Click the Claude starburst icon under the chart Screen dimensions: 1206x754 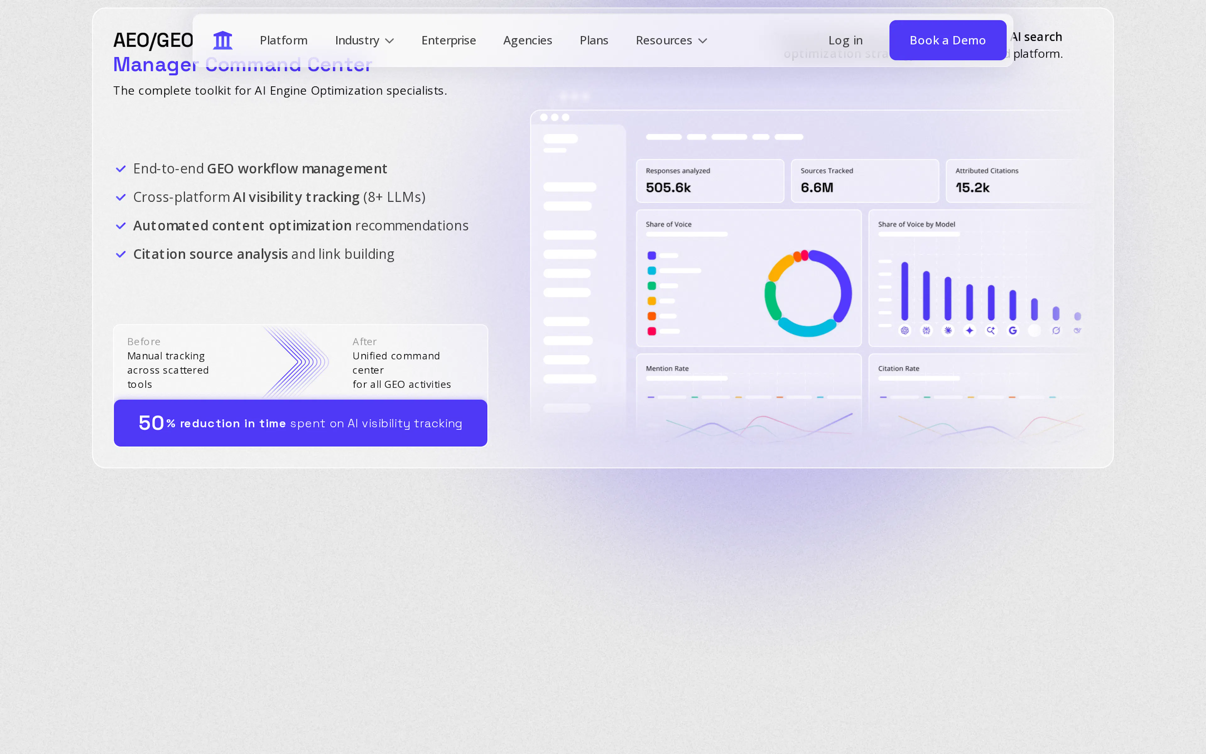click(948, 331)
